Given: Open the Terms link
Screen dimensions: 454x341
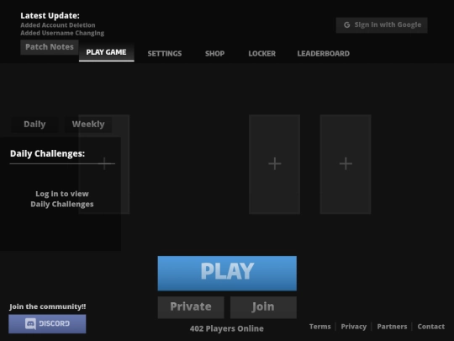Looking at the screenshot, I should click(320, 327).
